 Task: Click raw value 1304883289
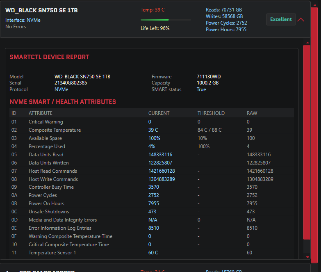click(260, 179)
